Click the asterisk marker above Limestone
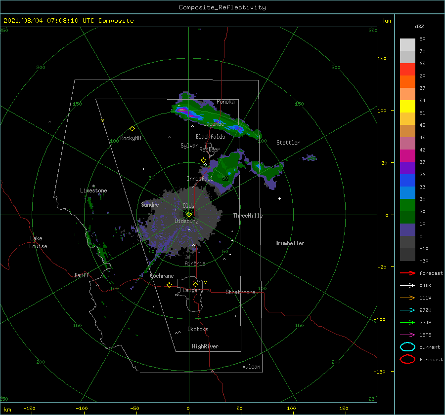 pyautogui.click(x=93, y=186)
